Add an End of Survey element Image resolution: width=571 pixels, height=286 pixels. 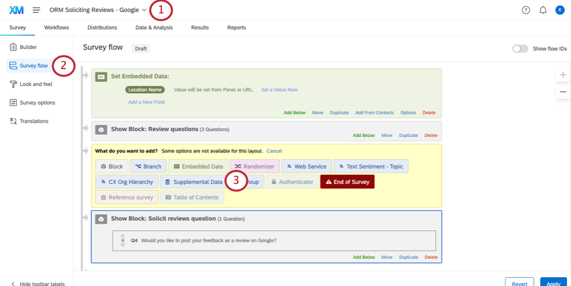click(x=347, y=182)
